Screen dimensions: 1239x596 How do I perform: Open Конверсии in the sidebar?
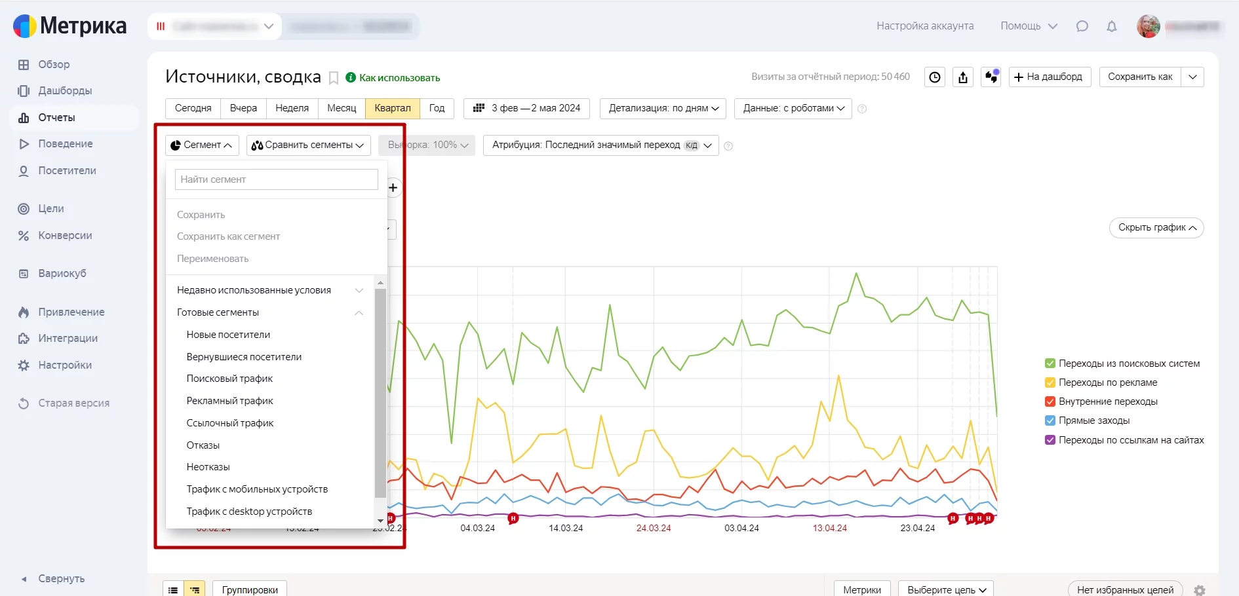[x=65, y=235]
